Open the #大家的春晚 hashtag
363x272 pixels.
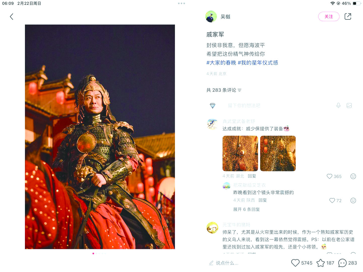coord(221,63)
